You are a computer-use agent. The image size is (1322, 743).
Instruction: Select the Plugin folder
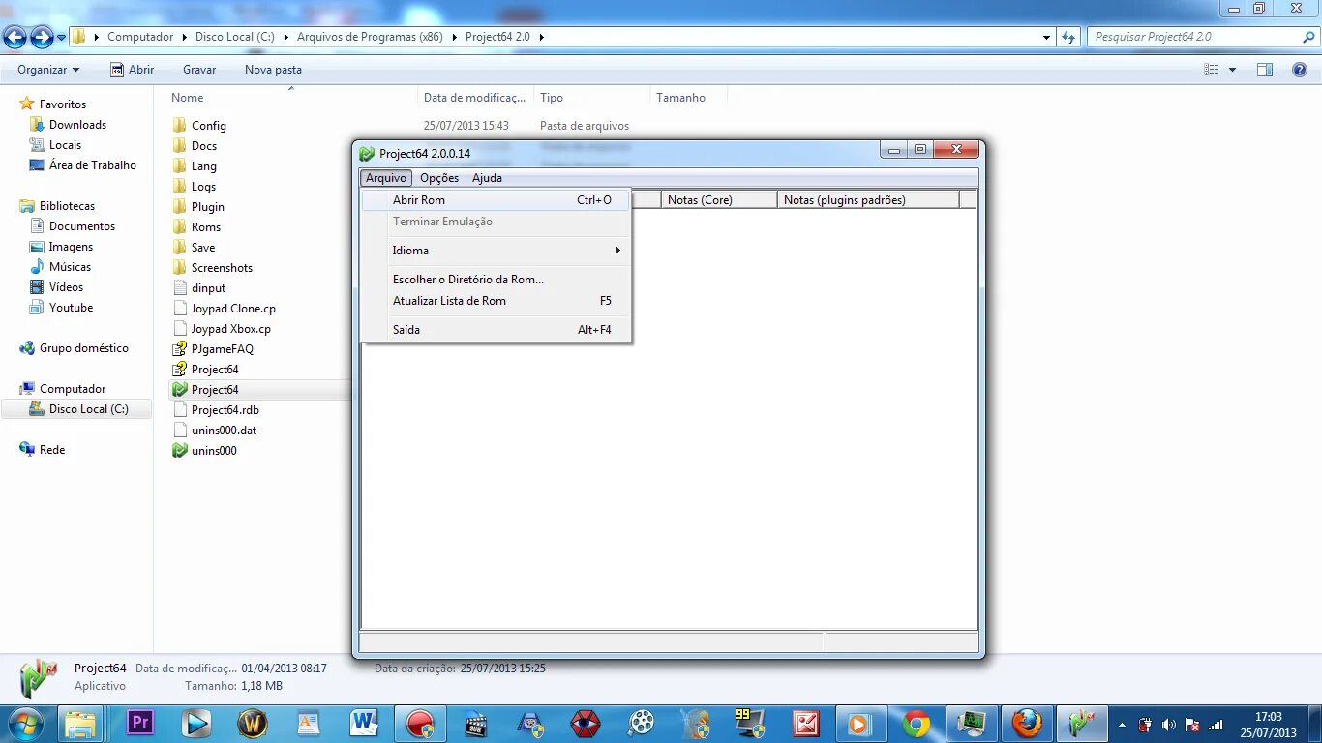pyautogui.click(x=198, y=207)
